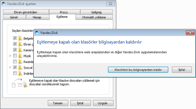Image resolution: width=196 pixels, height=109 pixels.
Task: Click Klasörleri bu bilgisayardan kaldır button
Action: pos(138,70)
